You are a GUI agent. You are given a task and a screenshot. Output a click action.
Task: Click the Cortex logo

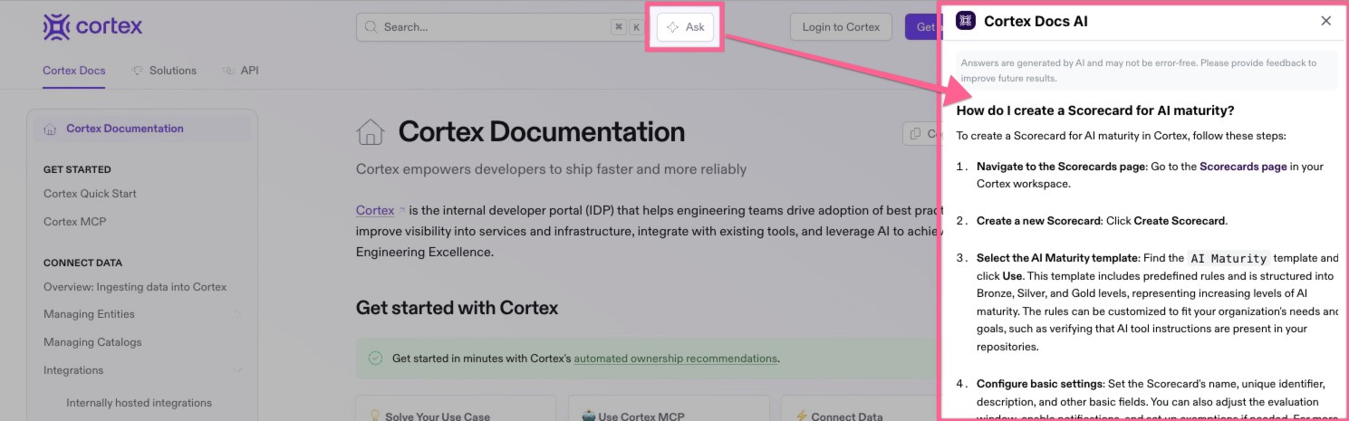click(92, 26)
